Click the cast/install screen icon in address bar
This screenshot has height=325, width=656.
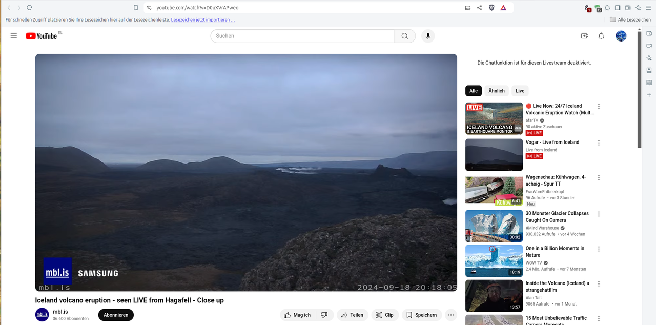point(467,8)
